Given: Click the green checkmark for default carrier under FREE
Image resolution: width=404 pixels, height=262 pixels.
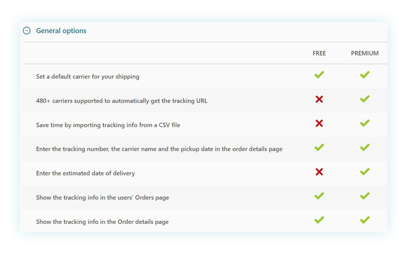Looking at the screenshot, I should click(x=319, y=74).
